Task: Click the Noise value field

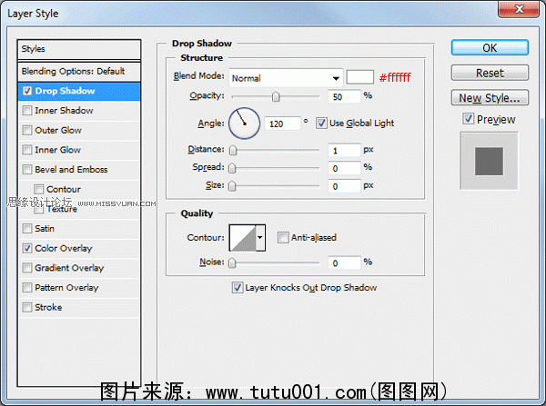Action: [x=344, y=263]
